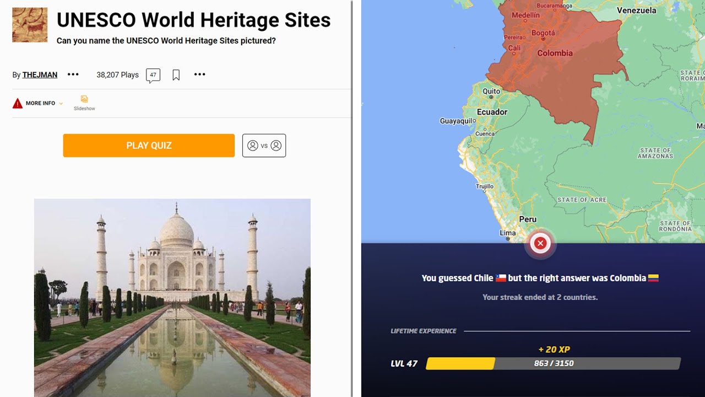
Task: Click the red X wrong-answer marker
Action: point(540,243)
